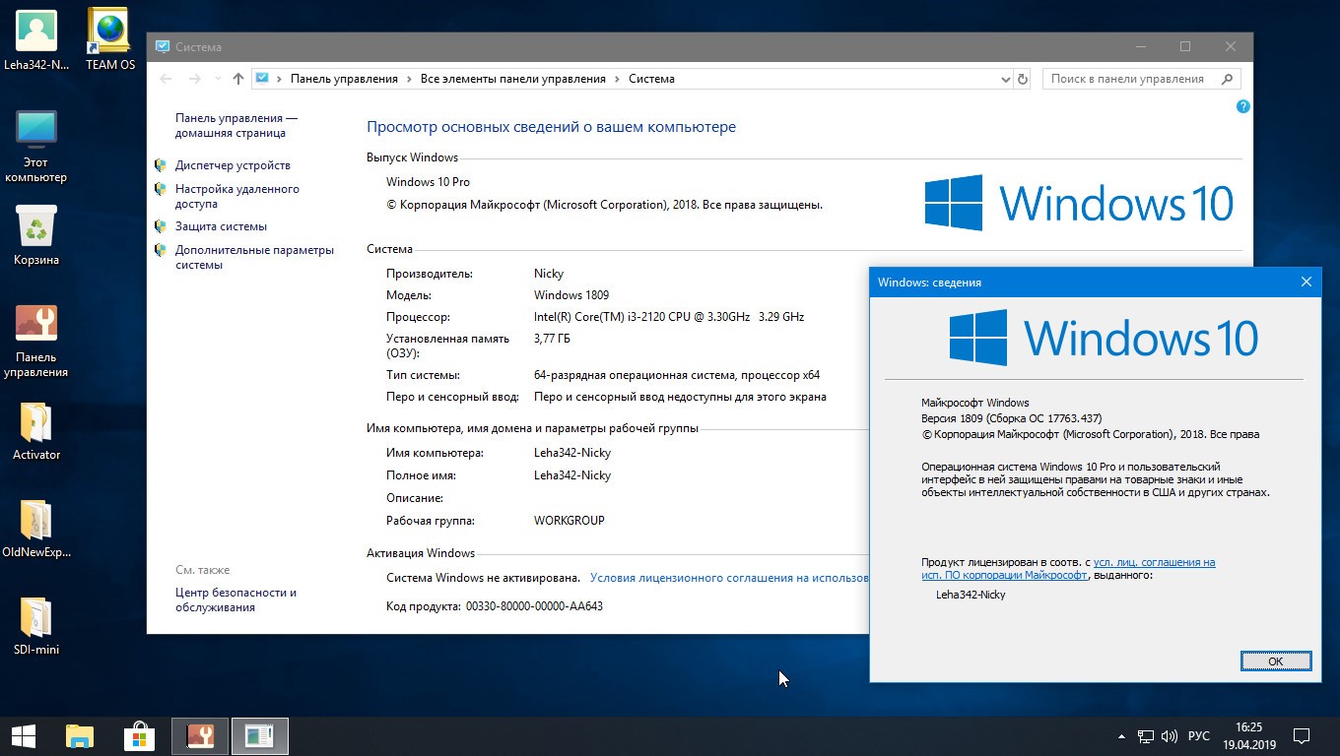Maximize the Система window
The image size is (1340, 756).
pos(1185,46)
